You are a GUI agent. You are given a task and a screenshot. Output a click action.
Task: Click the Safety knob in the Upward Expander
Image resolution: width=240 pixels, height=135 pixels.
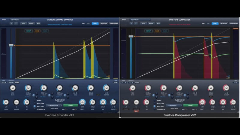[82, 102]
